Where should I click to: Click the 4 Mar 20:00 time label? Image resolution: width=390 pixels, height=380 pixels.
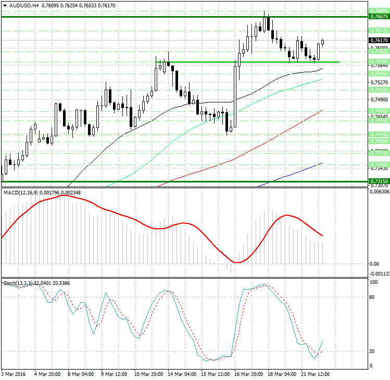pyautogui.click(x=47, y=374)
